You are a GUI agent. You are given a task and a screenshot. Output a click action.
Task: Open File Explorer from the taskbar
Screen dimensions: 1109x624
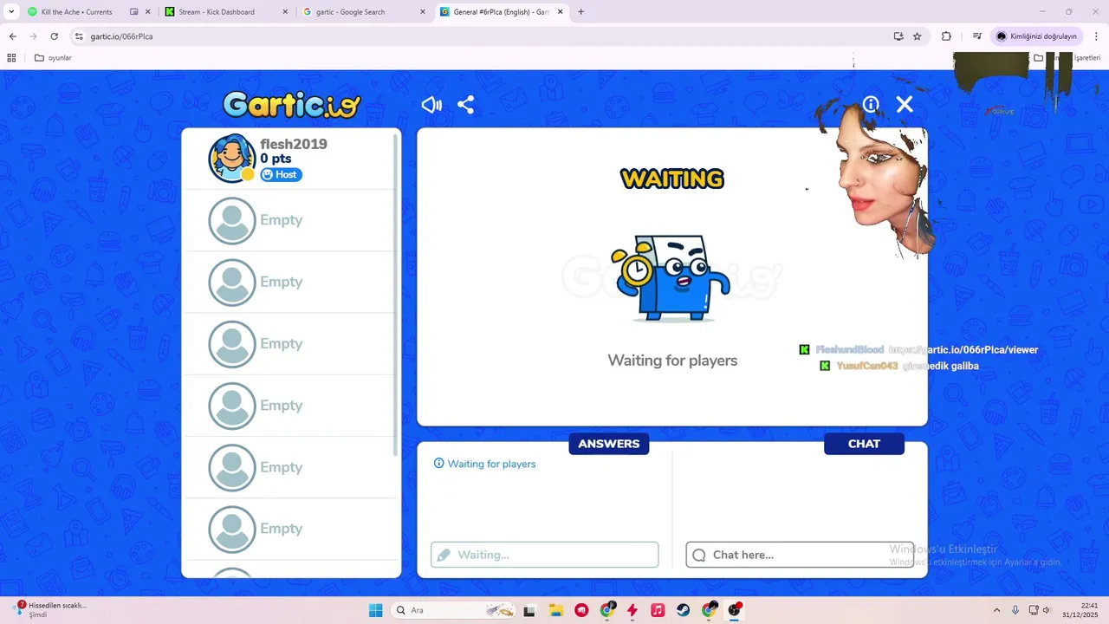click(x=555, y=610)
